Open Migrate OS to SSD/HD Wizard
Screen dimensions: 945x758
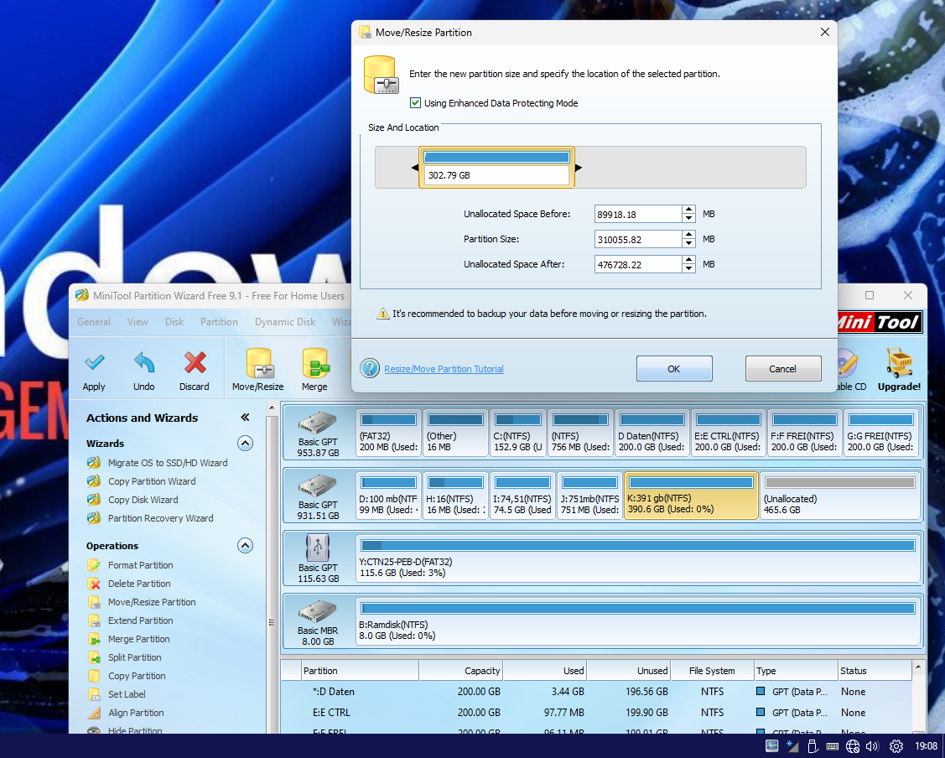pyautogui.click(x=168, y=463)
